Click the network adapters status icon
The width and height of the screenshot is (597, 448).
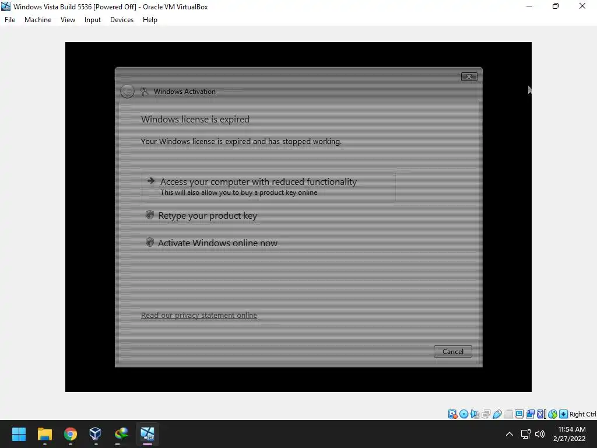coord(486,414)
